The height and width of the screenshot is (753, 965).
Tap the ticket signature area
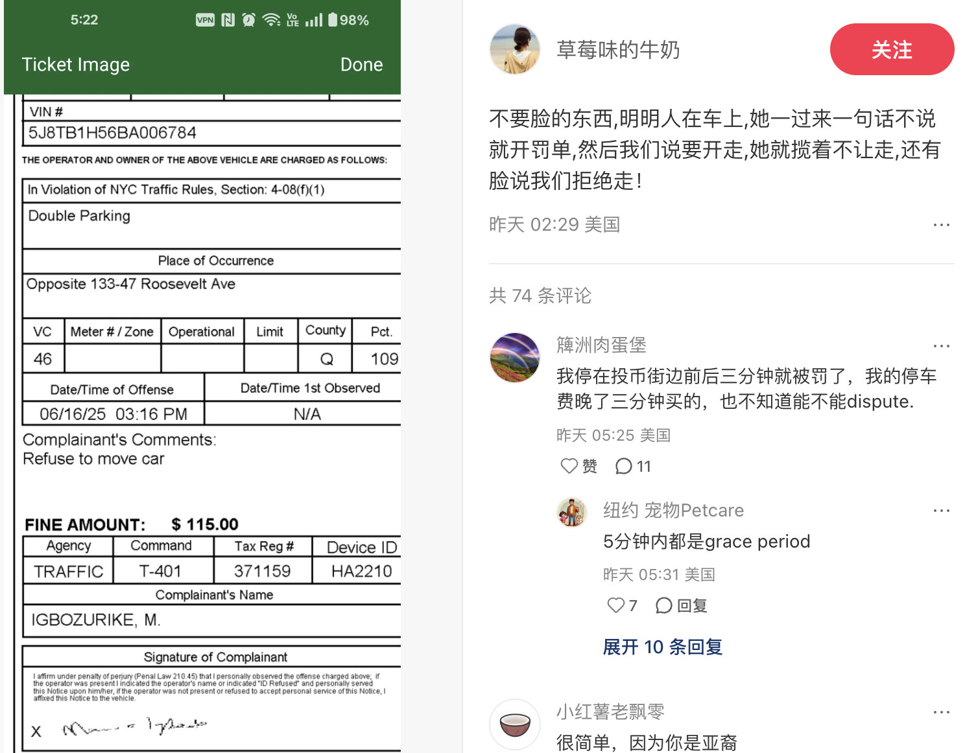pos(135,728)
